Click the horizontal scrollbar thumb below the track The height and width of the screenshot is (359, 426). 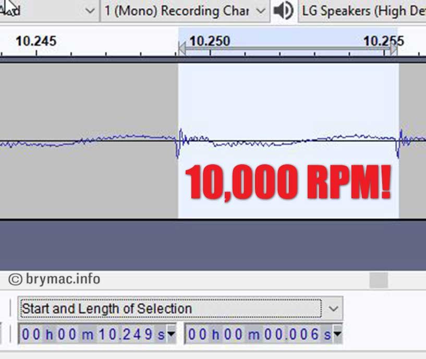[x=379, y=280]
